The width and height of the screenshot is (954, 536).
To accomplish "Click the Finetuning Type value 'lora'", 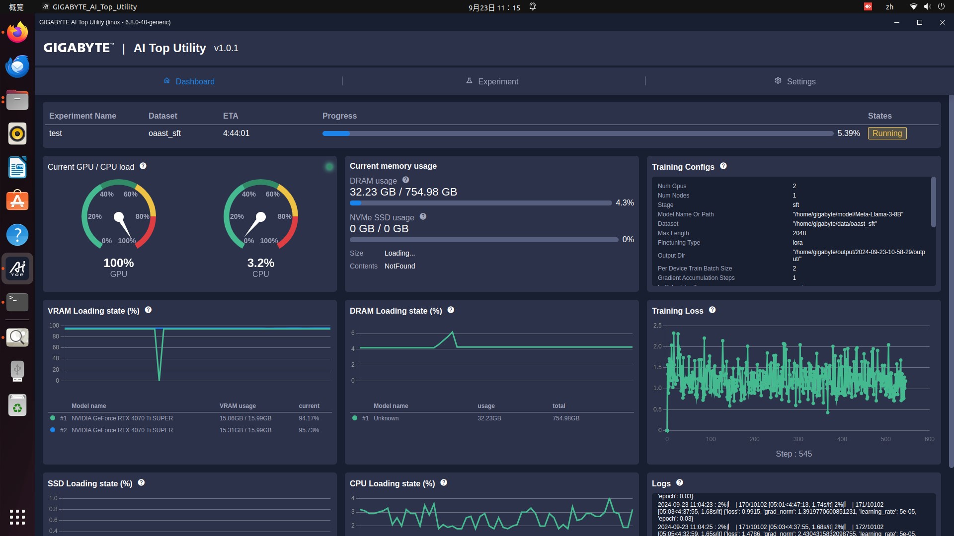I will (797, 243).
